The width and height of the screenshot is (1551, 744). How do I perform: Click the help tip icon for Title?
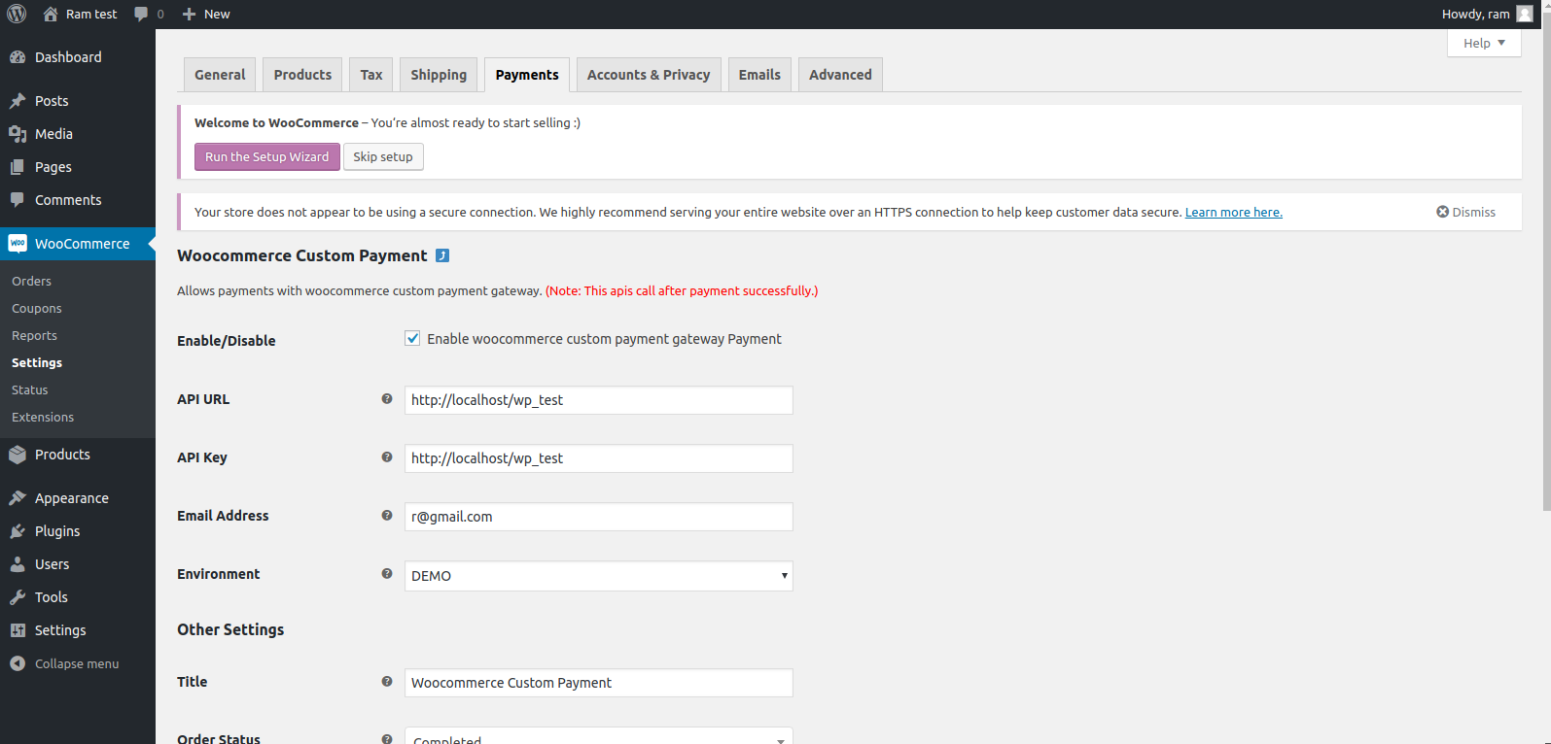click(x=387, y=681)
